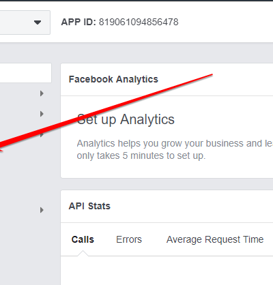This screenshot has height=285, width=273.
Task: Select the white highlighted sidebar item
Action: point(25,73)
